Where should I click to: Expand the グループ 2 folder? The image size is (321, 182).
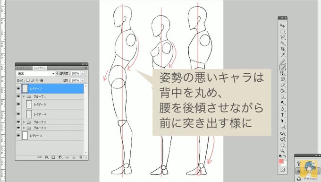click(x=24, y=122)
